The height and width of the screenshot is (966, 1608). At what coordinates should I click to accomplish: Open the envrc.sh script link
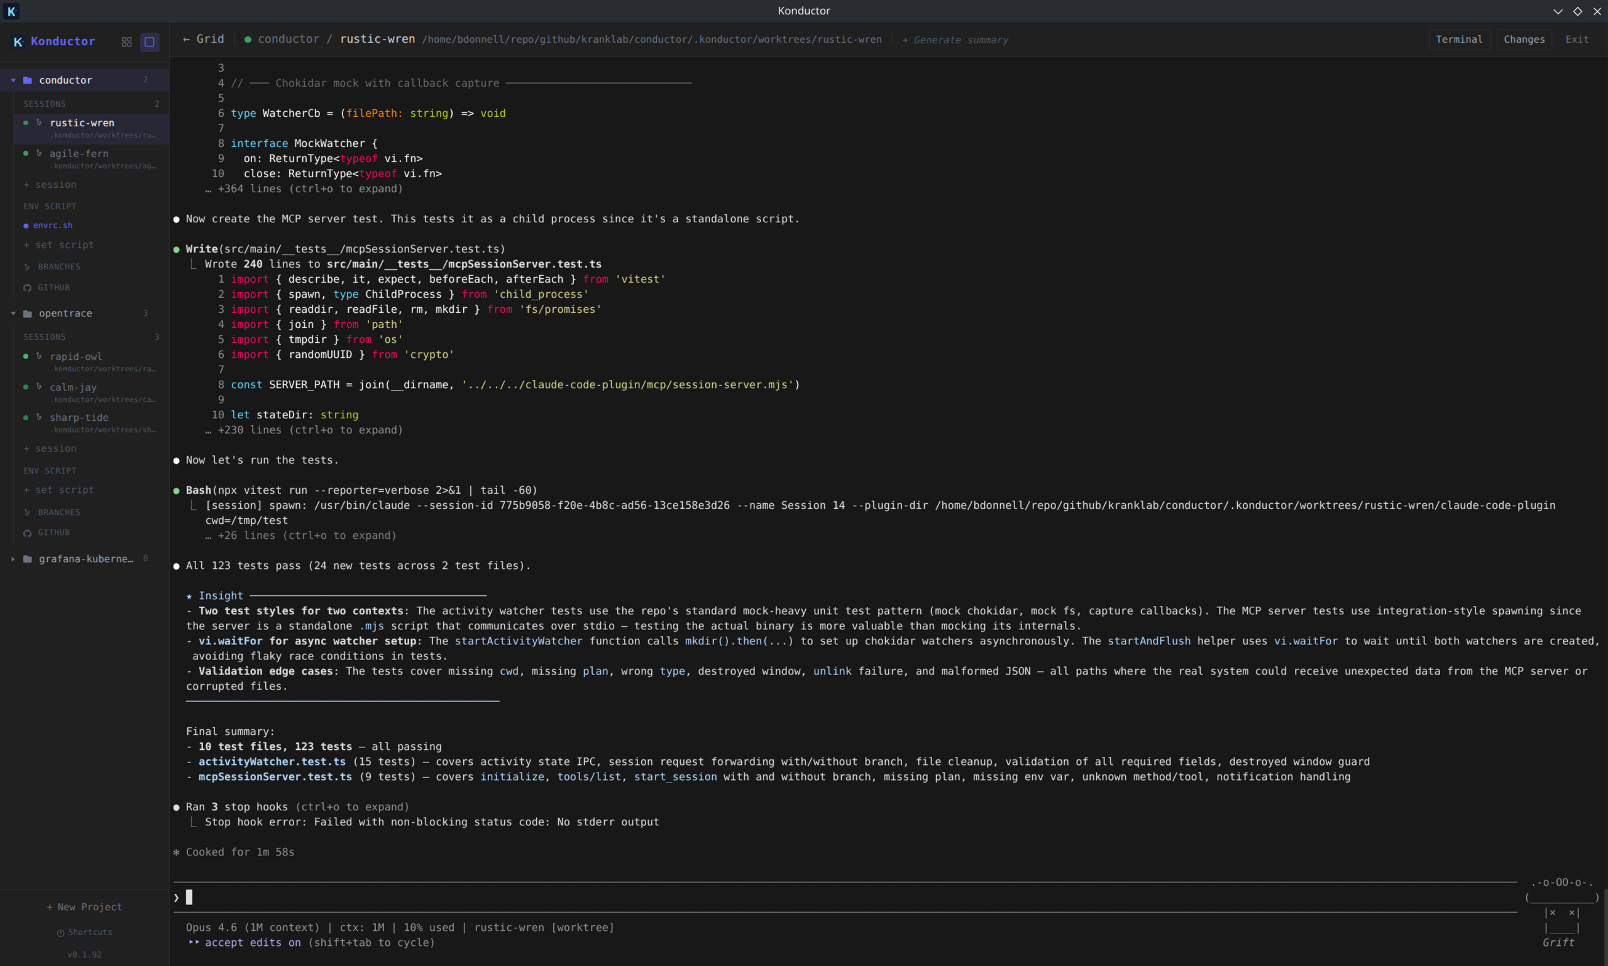pyautogui.click(x=53, y=226)
